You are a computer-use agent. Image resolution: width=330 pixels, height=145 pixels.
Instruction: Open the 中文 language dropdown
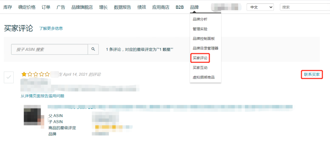click(x=260, y=7)
